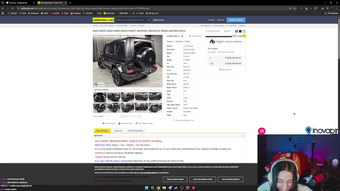The height and width of the screenshot is (191, 340).
Task: Click the Hesap Aç signup link
Action: pyautogui.click(x=220, y=20)
